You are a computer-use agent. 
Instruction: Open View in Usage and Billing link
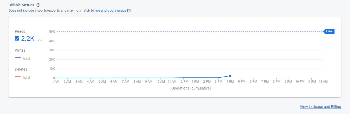click(x=320, y=107)
